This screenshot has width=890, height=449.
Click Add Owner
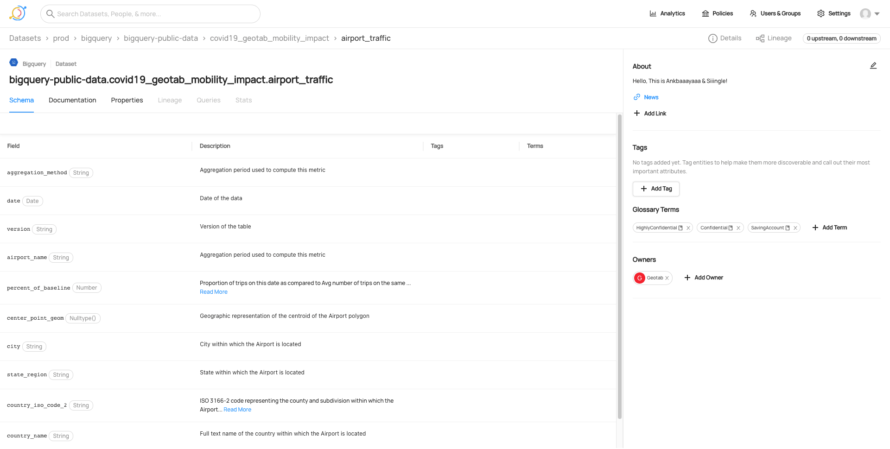pos(704,278)
